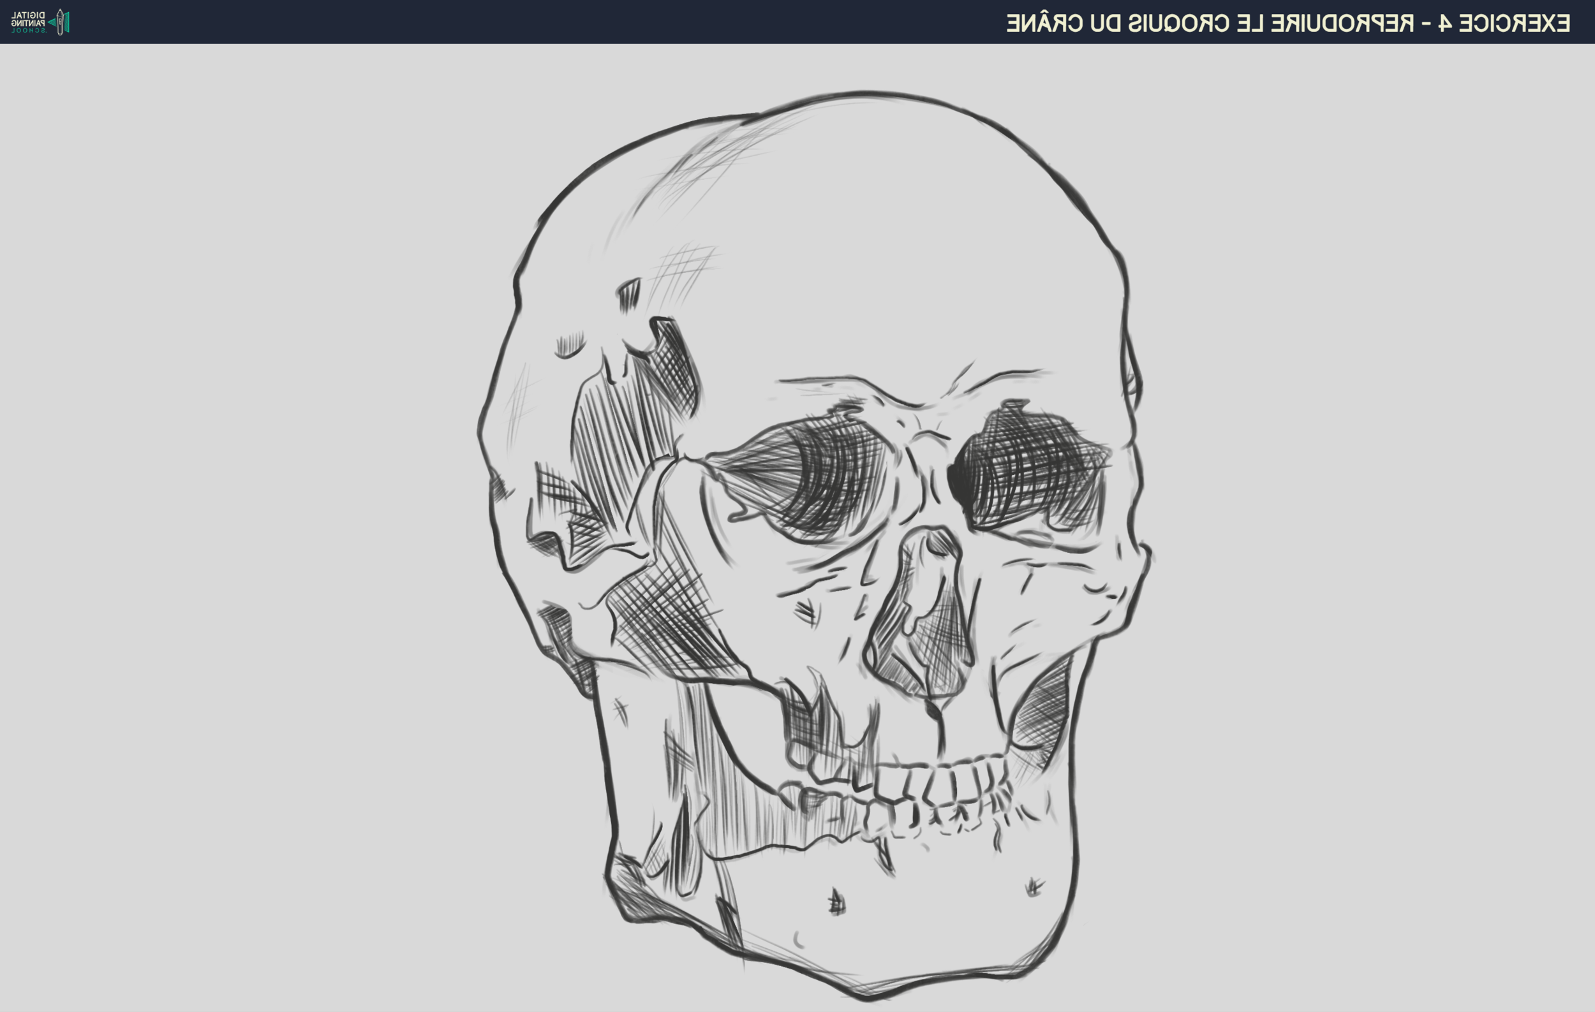Click the stylus pen logo icon

coord(60,22)
